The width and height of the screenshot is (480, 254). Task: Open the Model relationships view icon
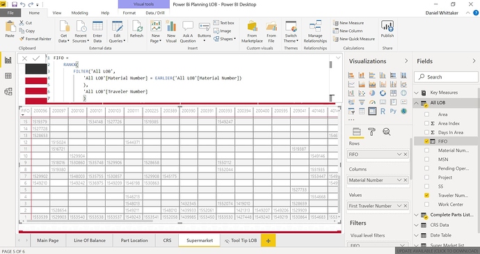8,92
